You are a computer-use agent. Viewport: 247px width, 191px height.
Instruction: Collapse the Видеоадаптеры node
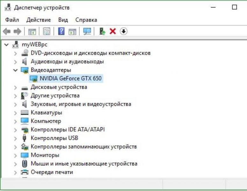[x=15, y=70]
